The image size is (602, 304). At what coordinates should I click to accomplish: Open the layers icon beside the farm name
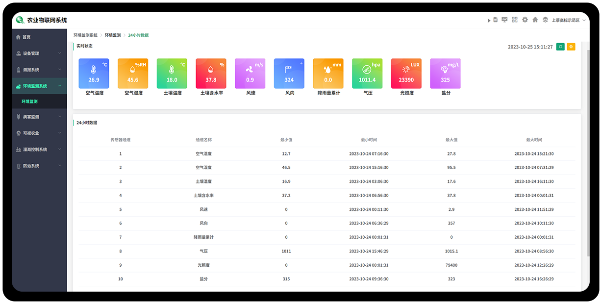click(546, 20)
